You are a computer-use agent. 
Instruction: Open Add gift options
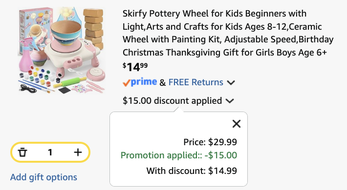43,177
